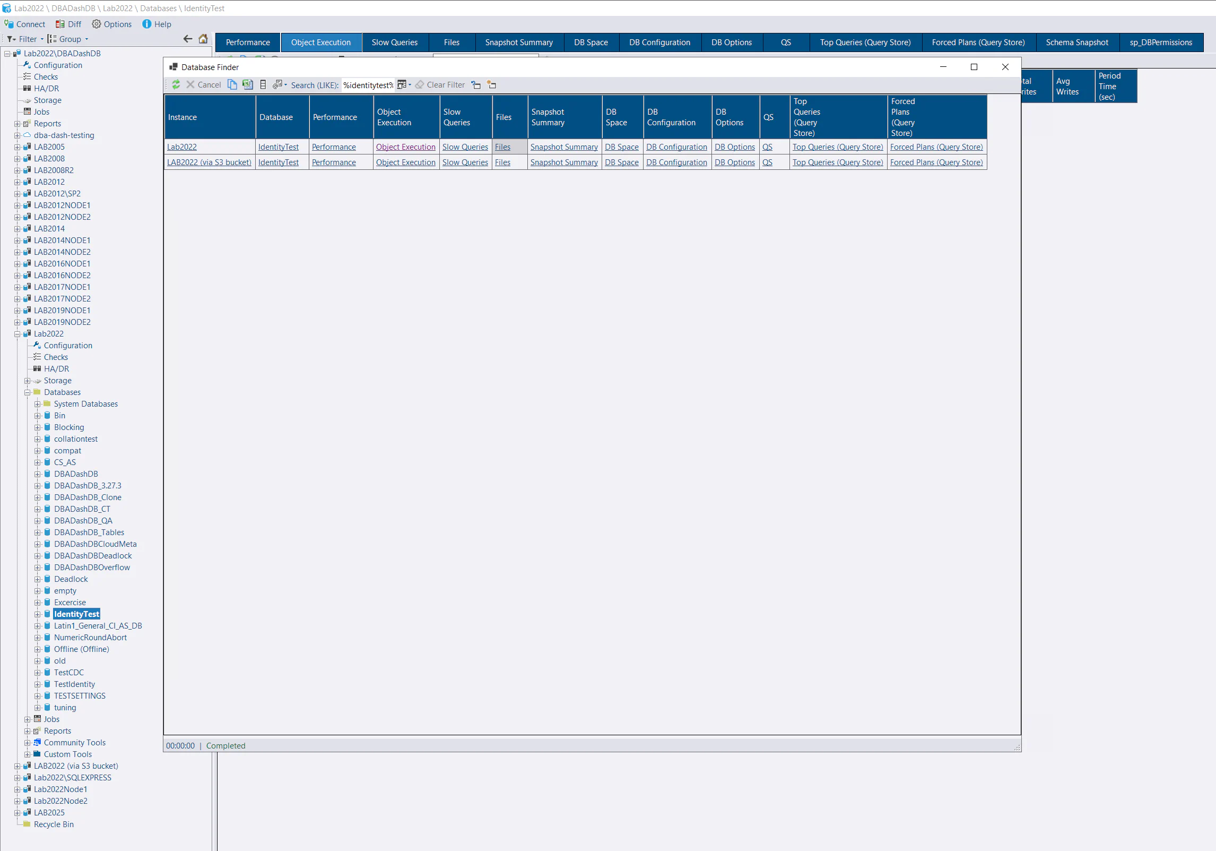1216x851 pixels.
Task: Expand the LAB2005 tree node
Action: (17, 147)
